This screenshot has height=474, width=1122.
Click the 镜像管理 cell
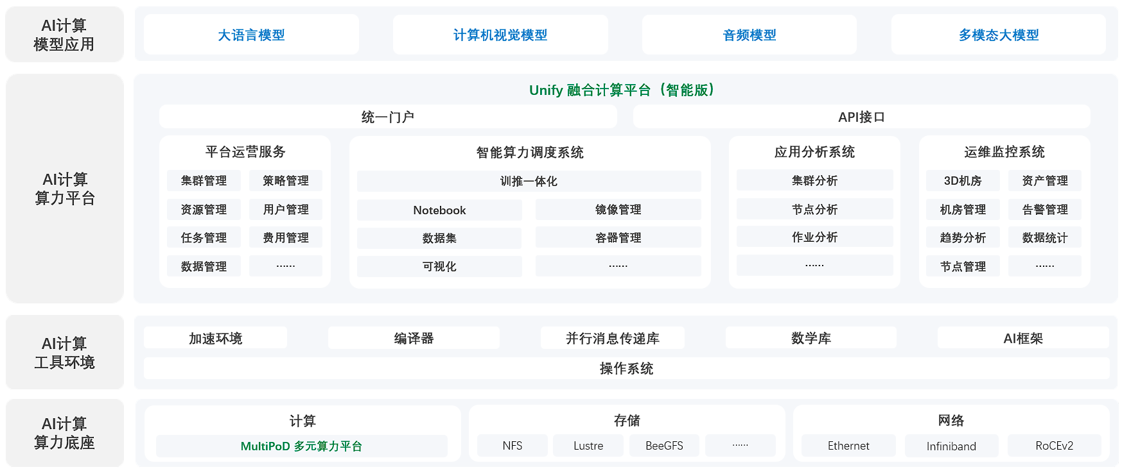[618, 210]
